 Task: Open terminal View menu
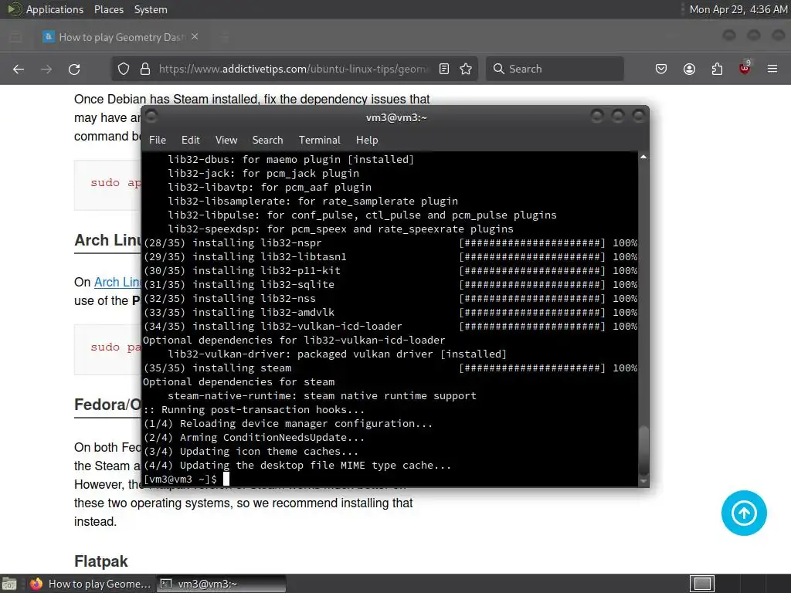coord(226,141)
